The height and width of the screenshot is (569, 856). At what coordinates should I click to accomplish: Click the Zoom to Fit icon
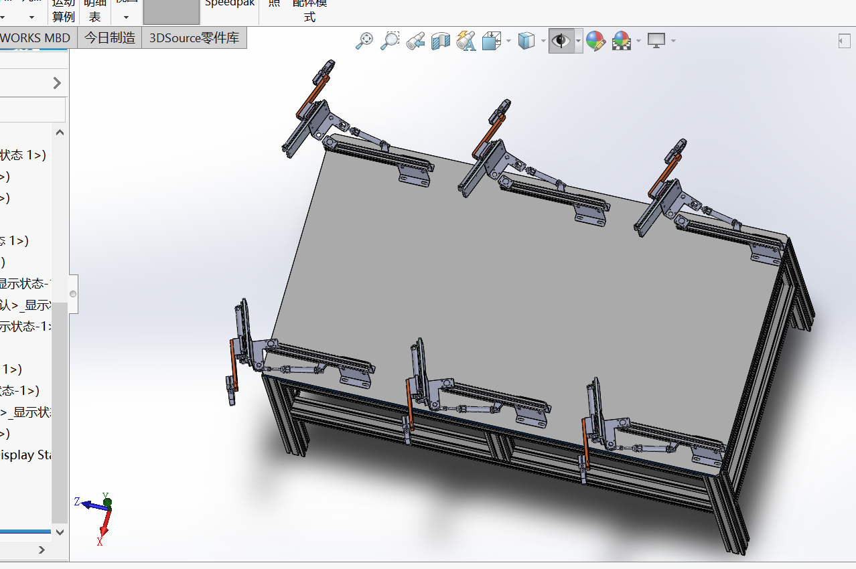(364, 41)
